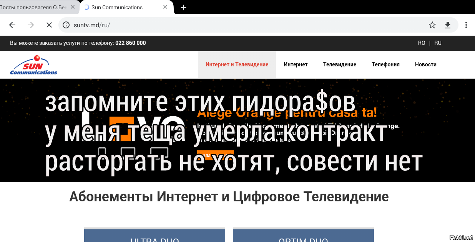Click the address bar showing suntv.md/ru/
This screenshot has width=475, height=242.
[246, 25]
